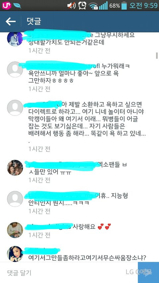Tap the 댓글 header title
159x283 pixels.
pos(34,22)
